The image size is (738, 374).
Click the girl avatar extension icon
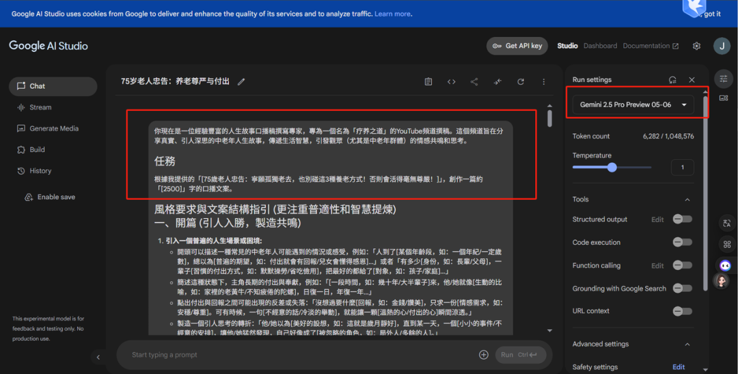722,281
